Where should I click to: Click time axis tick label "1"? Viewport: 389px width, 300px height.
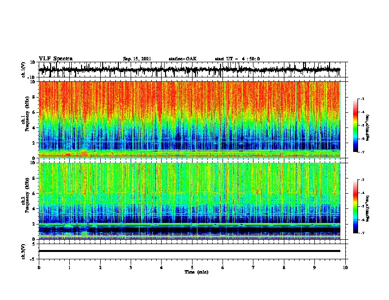(x=70, y=268)
